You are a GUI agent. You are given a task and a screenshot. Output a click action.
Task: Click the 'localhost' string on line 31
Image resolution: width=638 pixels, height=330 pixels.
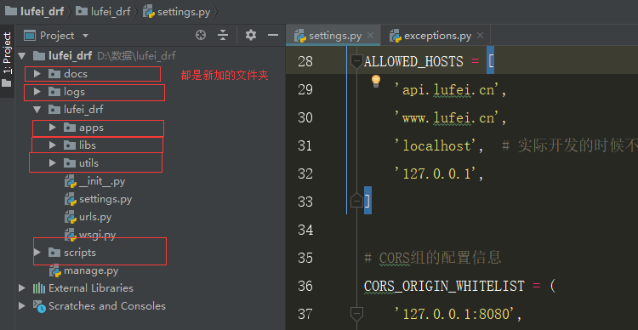tap(436, 146)
